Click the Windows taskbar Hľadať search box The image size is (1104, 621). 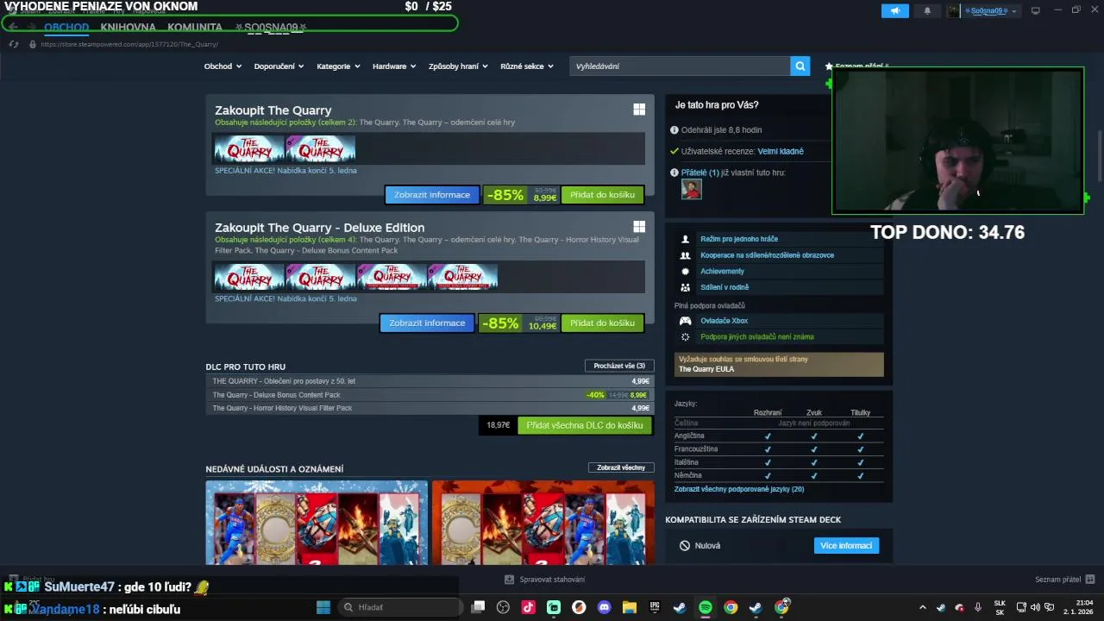(399, 607)
